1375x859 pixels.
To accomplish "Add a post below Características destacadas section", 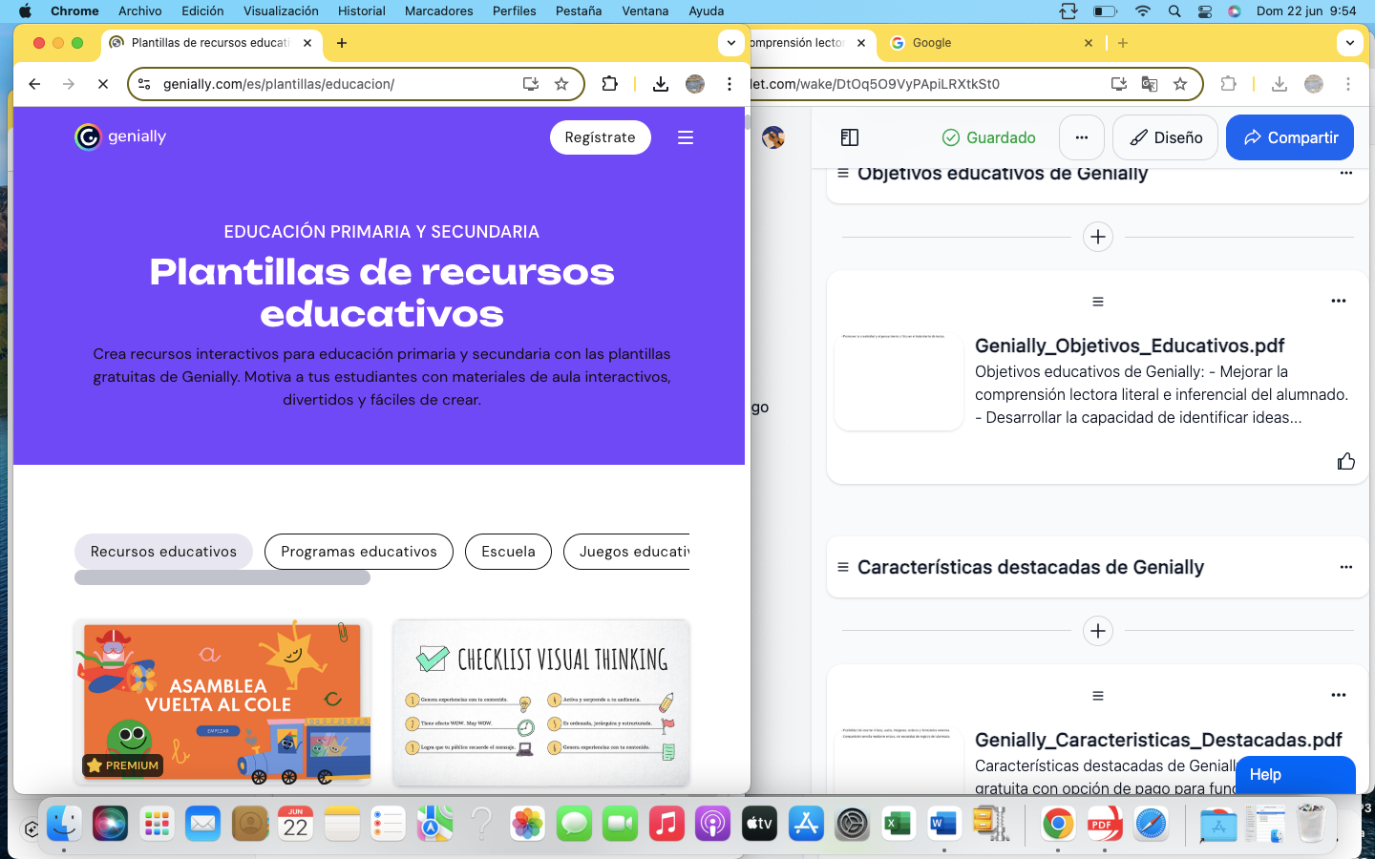I will pos(1098,631).
